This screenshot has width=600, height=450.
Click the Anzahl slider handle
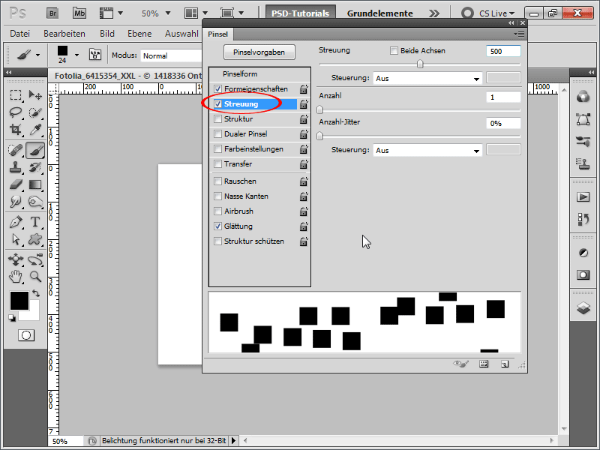click(320, 109)
